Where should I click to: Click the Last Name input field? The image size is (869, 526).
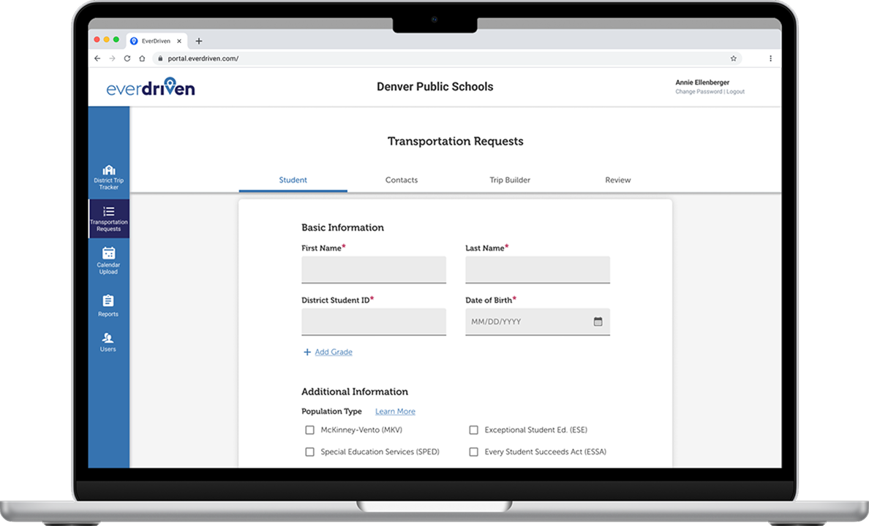[538, 270]
